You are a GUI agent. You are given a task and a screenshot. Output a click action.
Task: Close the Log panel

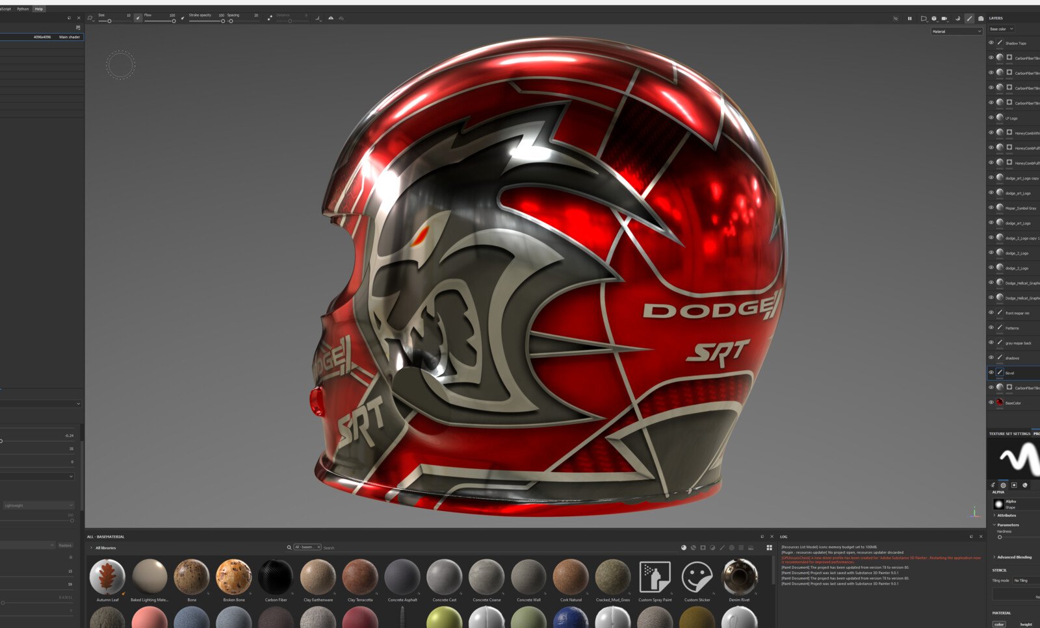point(981,536)
